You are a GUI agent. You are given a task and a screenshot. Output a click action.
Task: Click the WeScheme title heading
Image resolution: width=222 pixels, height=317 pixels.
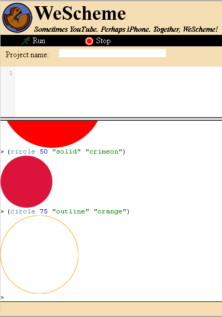tap(80, 14)
